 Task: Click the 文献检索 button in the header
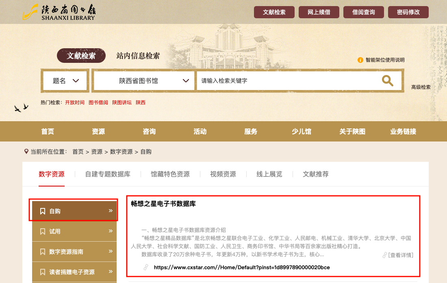[274, 12]
